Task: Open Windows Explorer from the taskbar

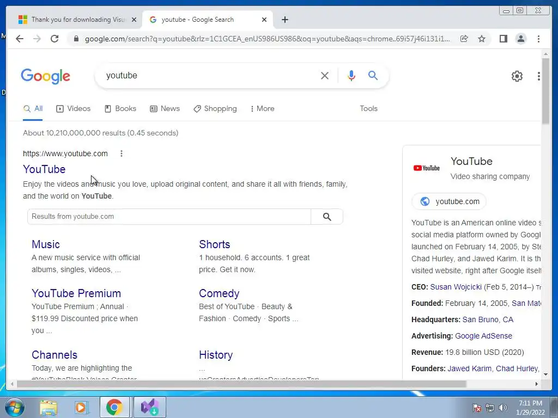Action: (48, 407)
